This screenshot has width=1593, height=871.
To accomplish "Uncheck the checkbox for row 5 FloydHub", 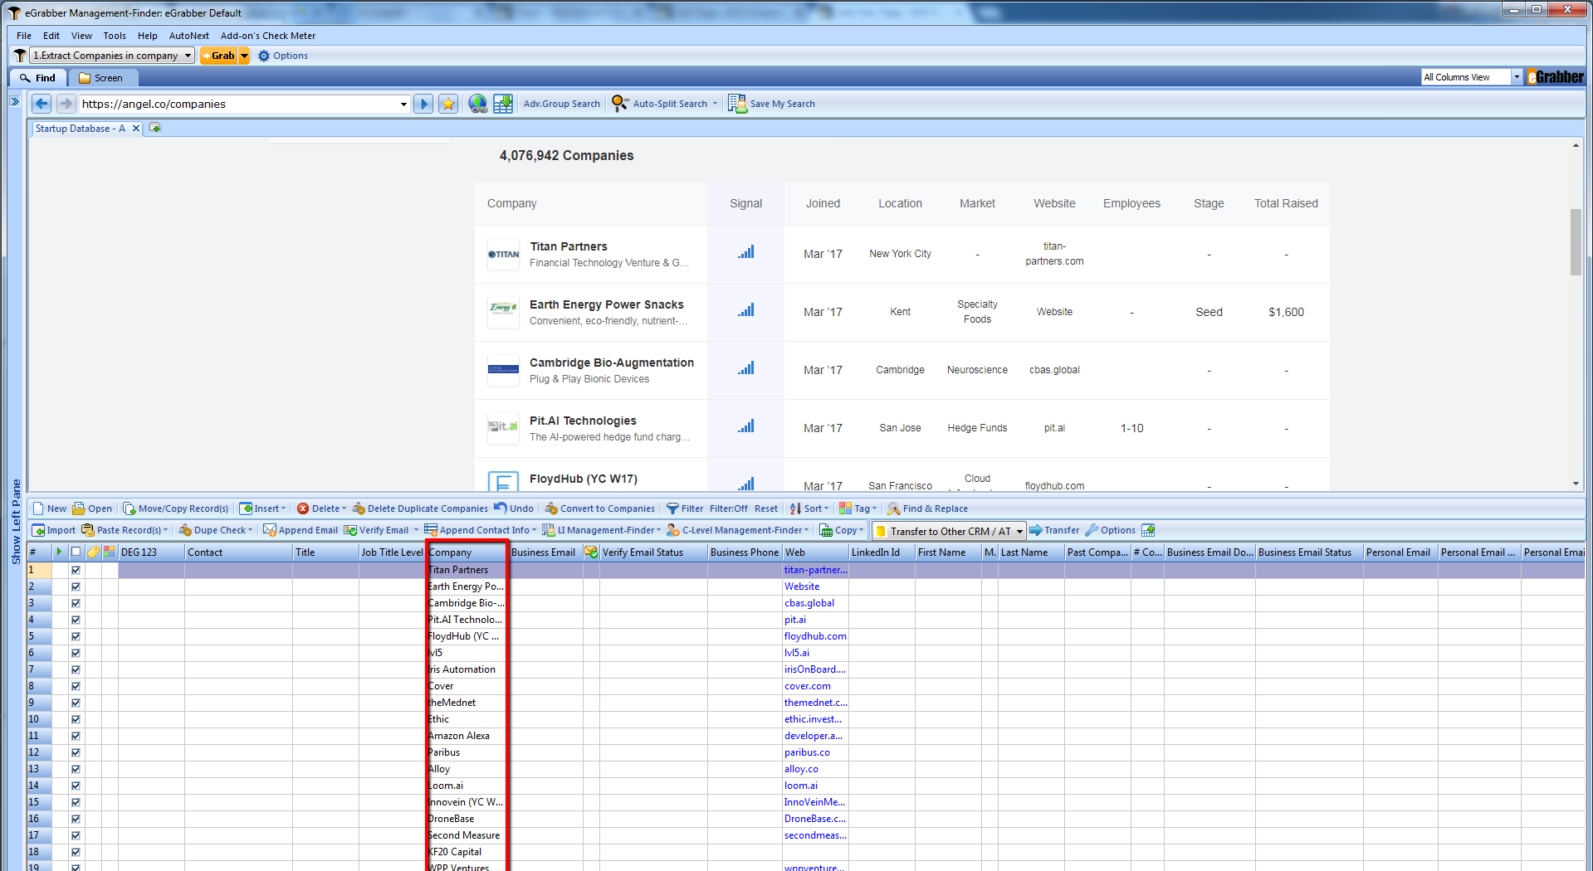I will 76,636.
